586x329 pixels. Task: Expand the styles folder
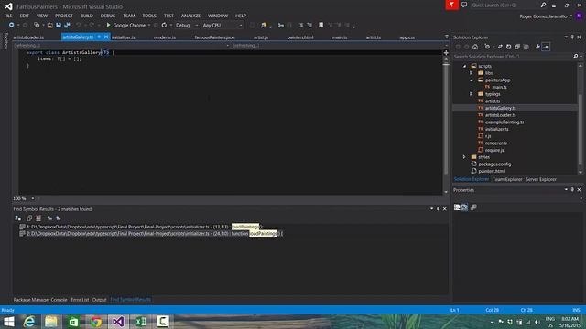[464, 157]
